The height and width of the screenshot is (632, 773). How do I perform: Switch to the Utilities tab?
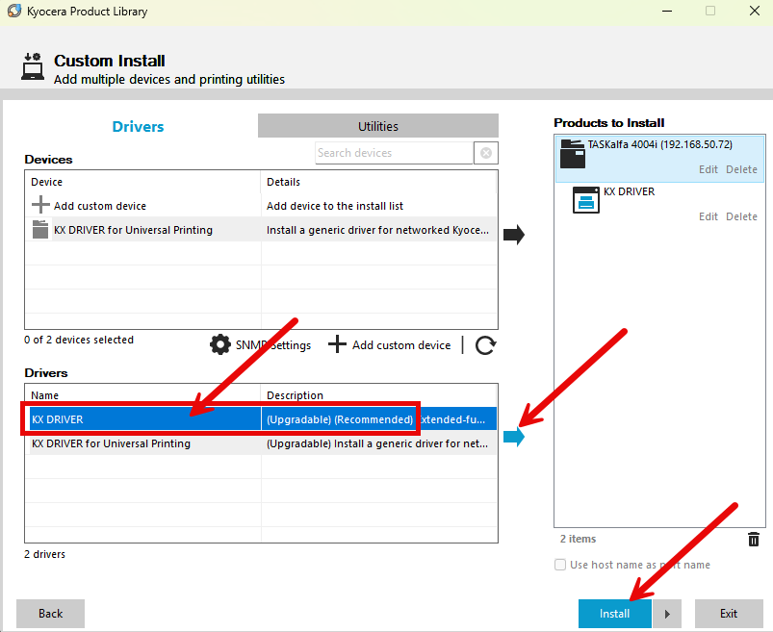(378, 126)
